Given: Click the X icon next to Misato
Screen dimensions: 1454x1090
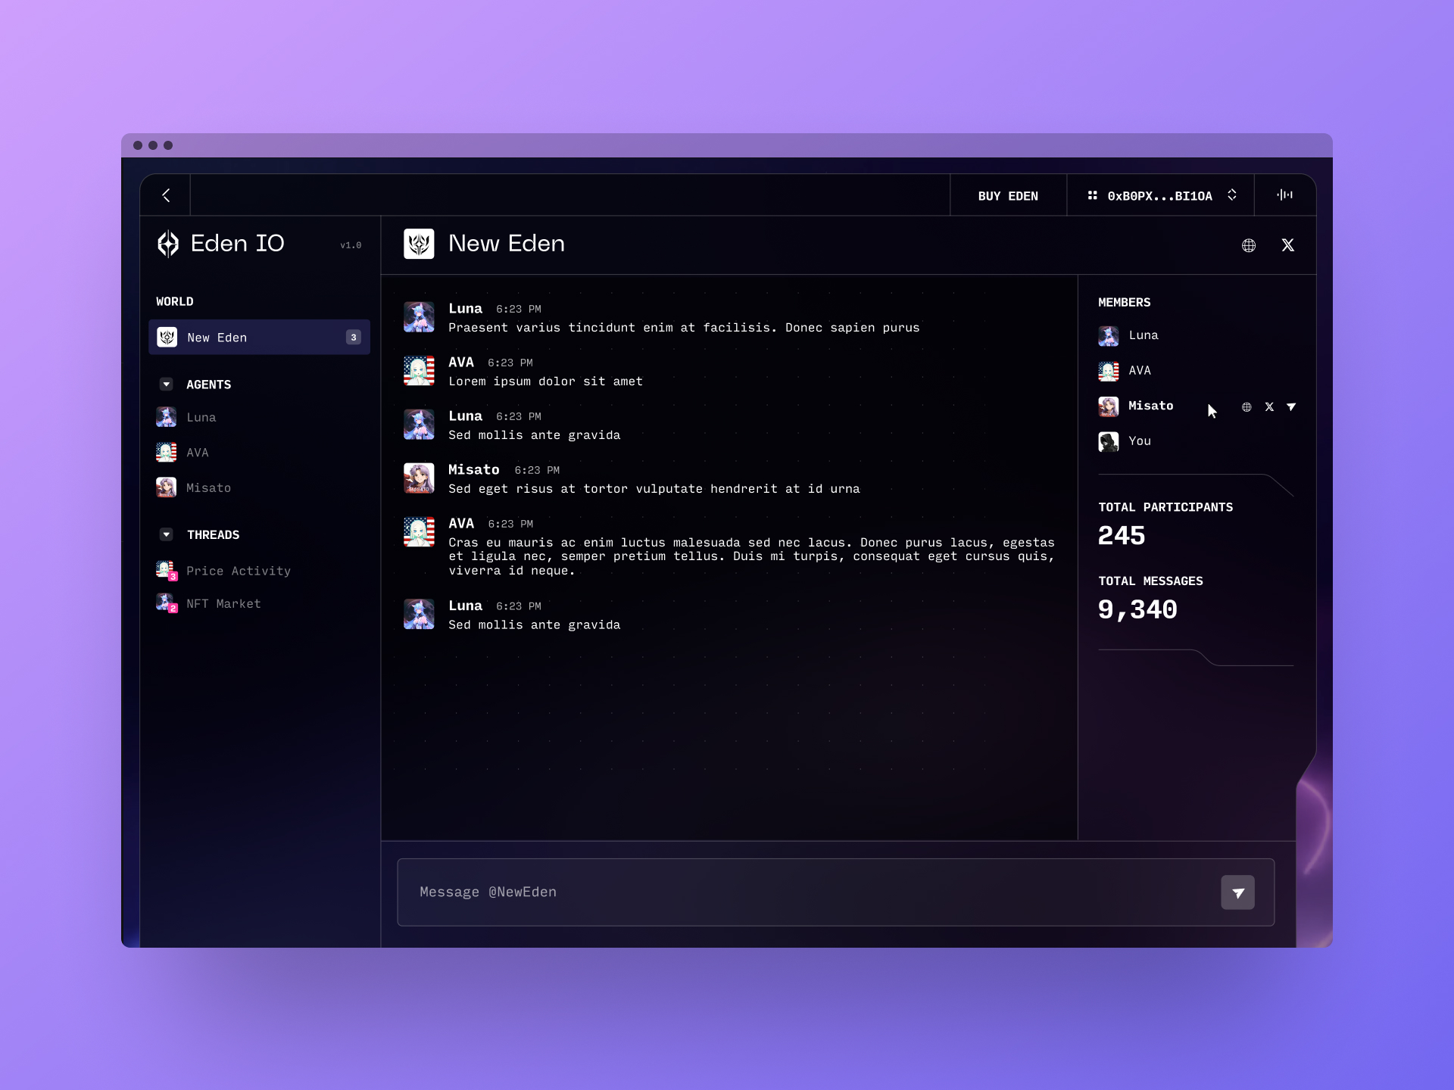Looking at the screenshot, I should (x=1269, y=407).
